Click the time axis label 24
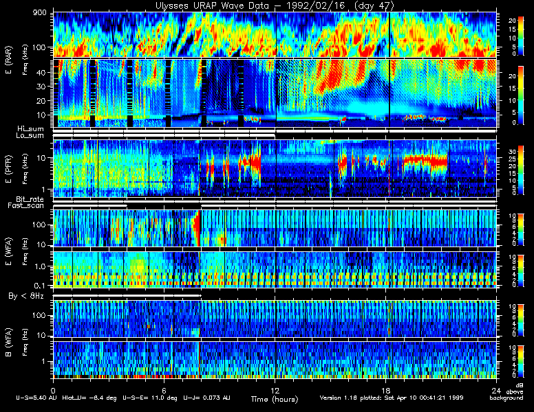The image size is (534, 412). (496, 390)
